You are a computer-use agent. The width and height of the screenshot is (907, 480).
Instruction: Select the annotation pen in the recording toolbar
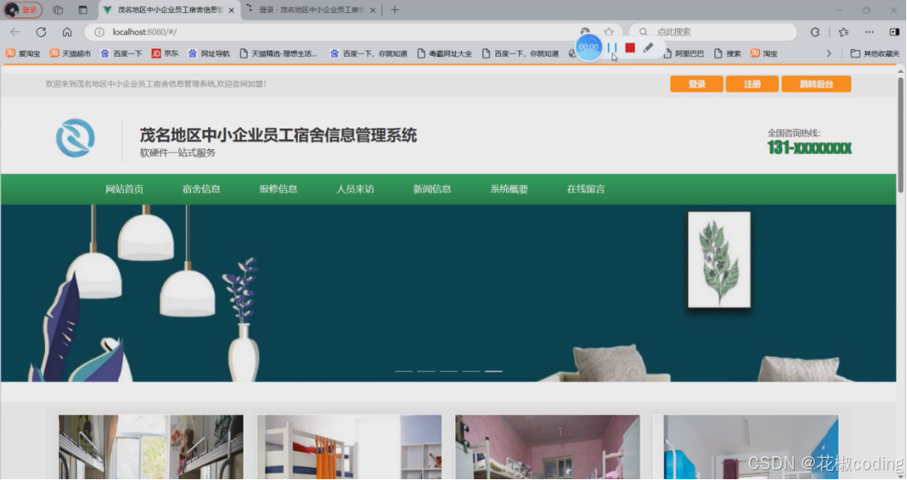tap(649, 49)
